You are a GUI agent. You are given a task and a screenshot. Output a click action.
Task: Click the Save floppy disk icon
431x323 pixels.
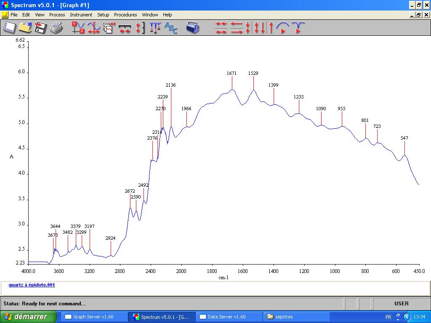pos(40,28)
